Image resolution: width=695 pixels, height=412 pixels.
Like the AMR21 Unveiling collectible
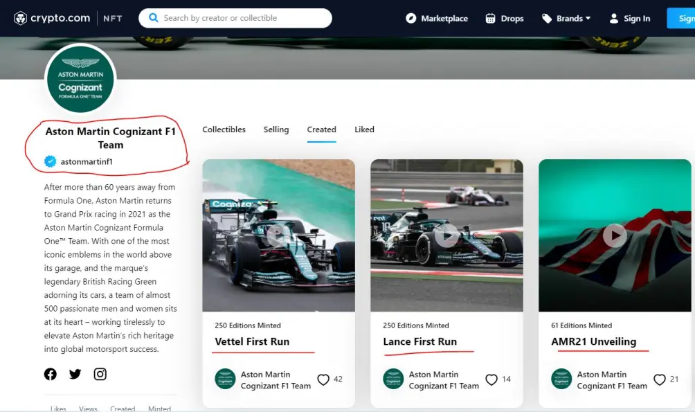point(660,379)
